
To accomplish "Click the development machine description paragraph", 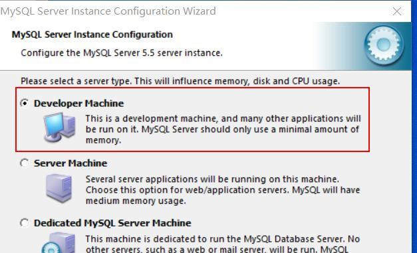I will (x=223, y=129).
